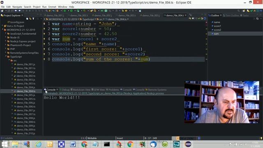
Task: Select demo_File_010.js in tree
Action: point(26,134)
